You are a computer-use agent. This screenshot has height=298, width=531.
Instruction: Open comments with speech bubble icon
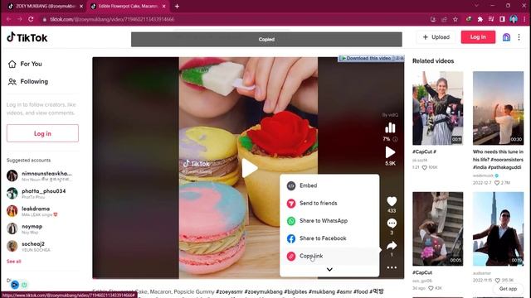[x=392, y=223]
